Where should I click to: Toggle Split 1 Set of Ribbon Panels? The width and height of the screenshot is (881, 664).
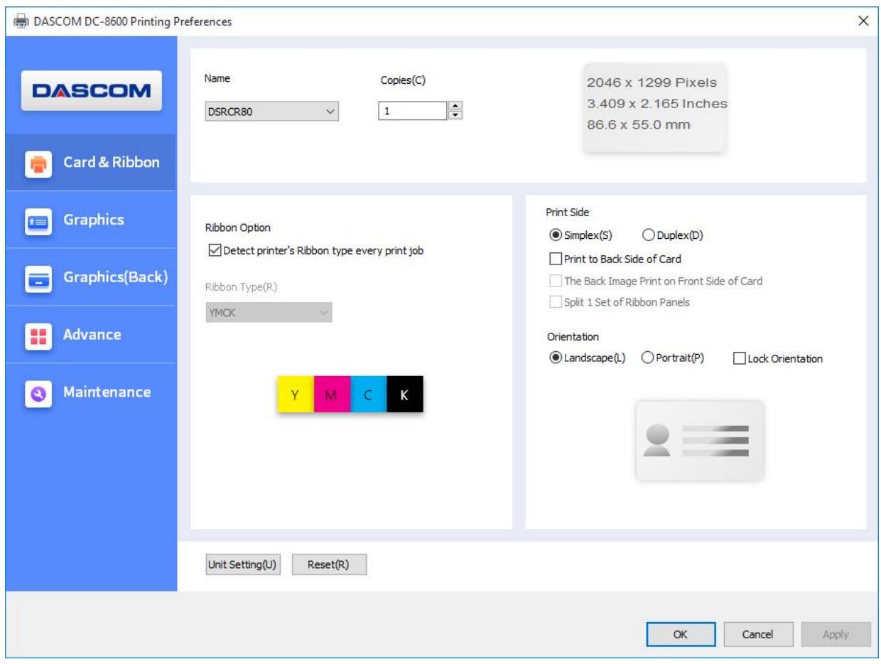[x=556, y=301]
